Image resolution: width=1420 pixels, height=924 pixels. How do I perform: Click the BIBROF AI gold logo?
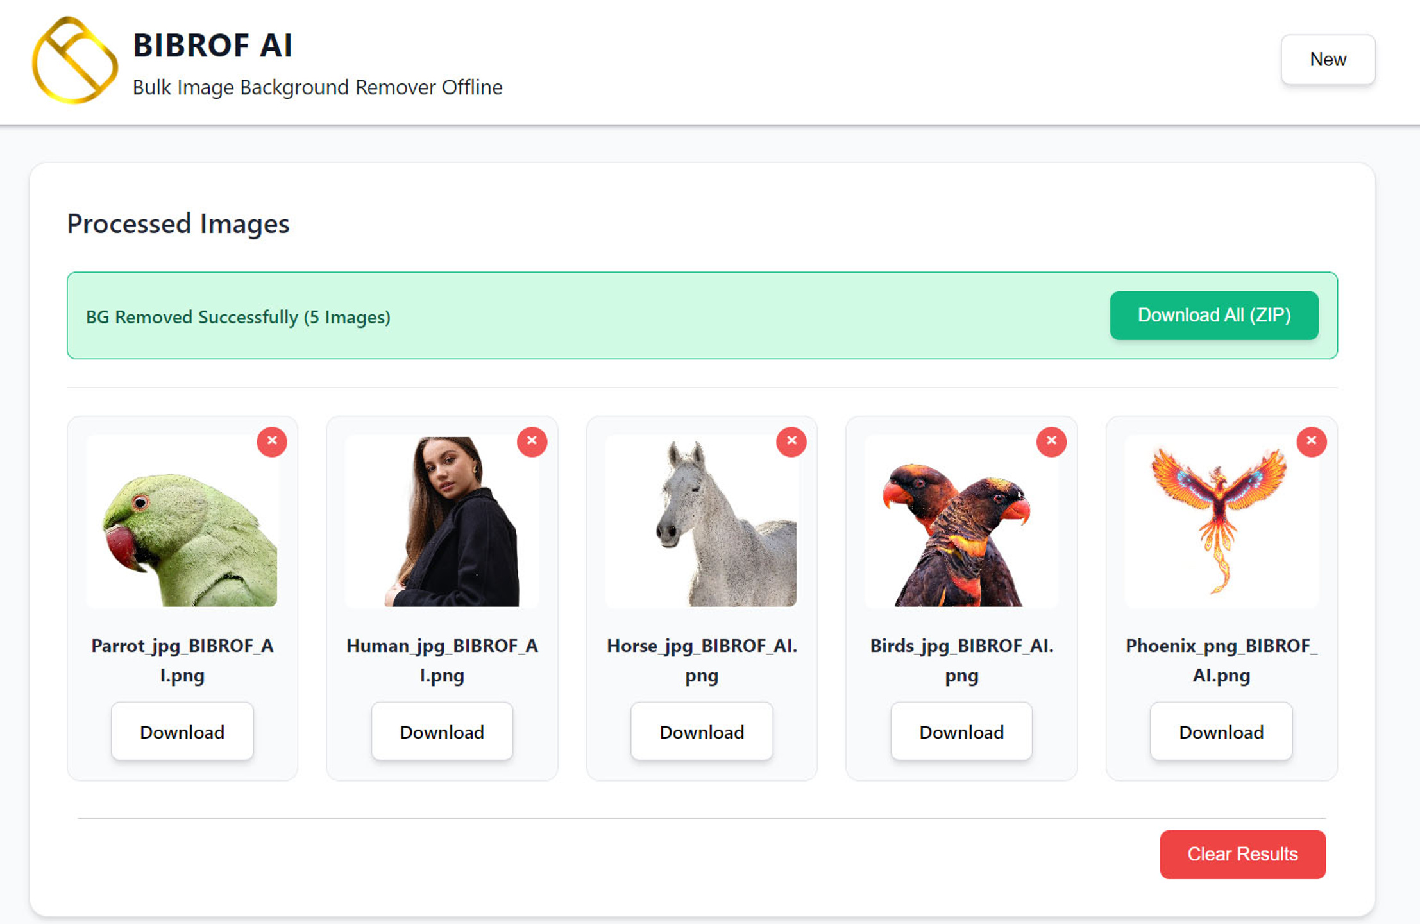[75, 60]
